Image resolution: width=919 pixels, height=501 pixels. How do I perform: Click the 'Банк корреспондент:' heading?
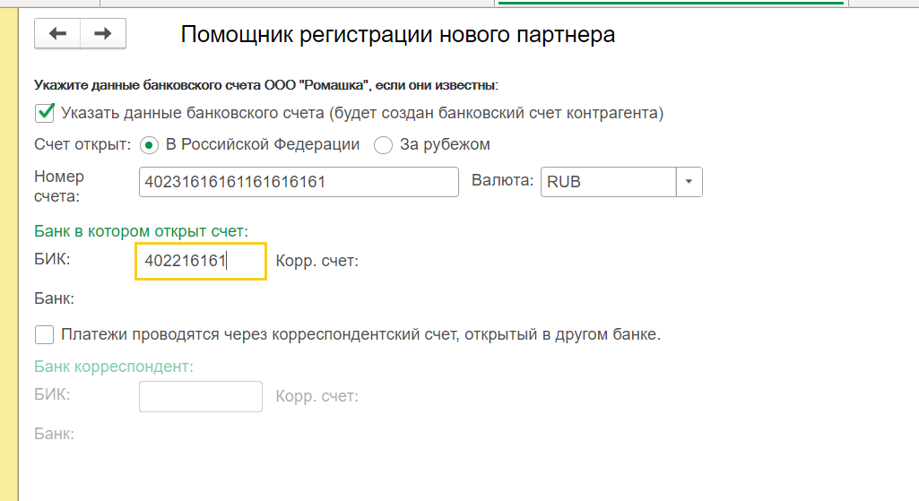coord(114,367)
